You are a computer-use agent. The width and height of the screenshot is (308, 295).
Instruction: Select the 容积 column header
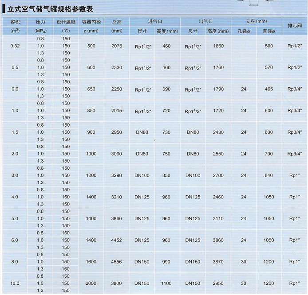pos(15,21)
